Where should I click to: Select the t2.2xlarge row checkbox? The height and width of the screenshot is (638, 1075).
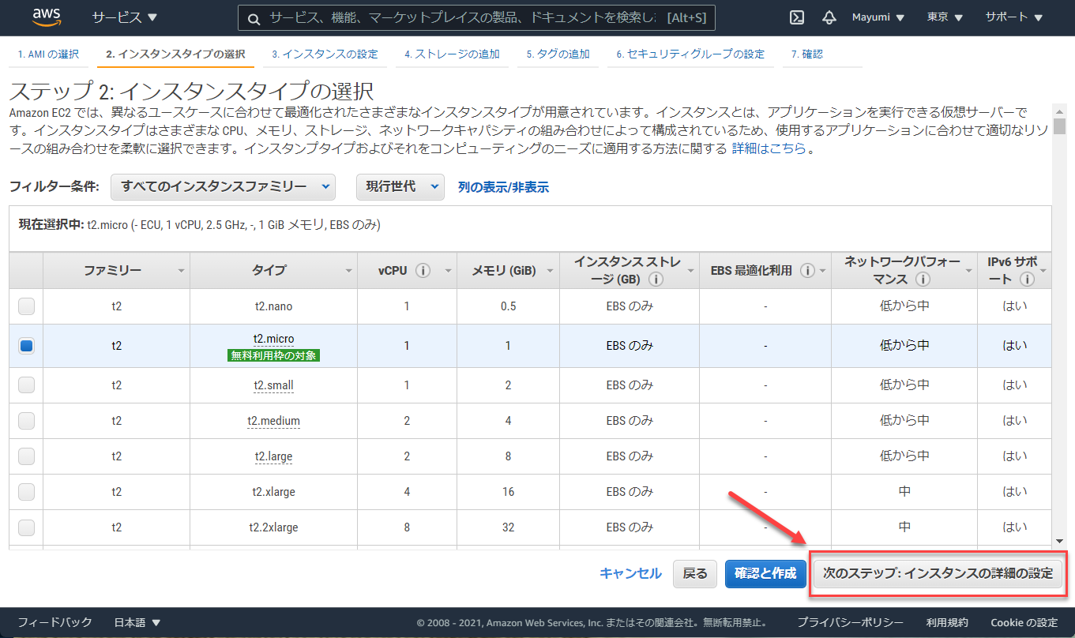(x=26, y=527)
